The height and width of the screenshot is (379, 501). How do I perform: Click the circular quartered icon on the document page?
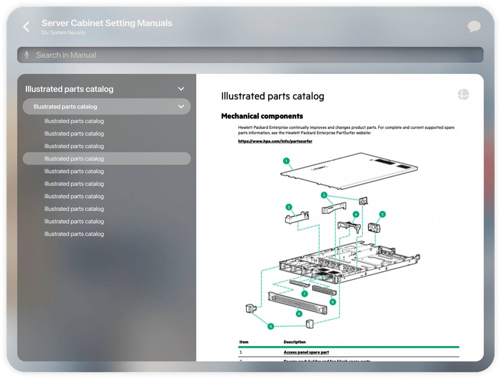[x=463, y=95]
